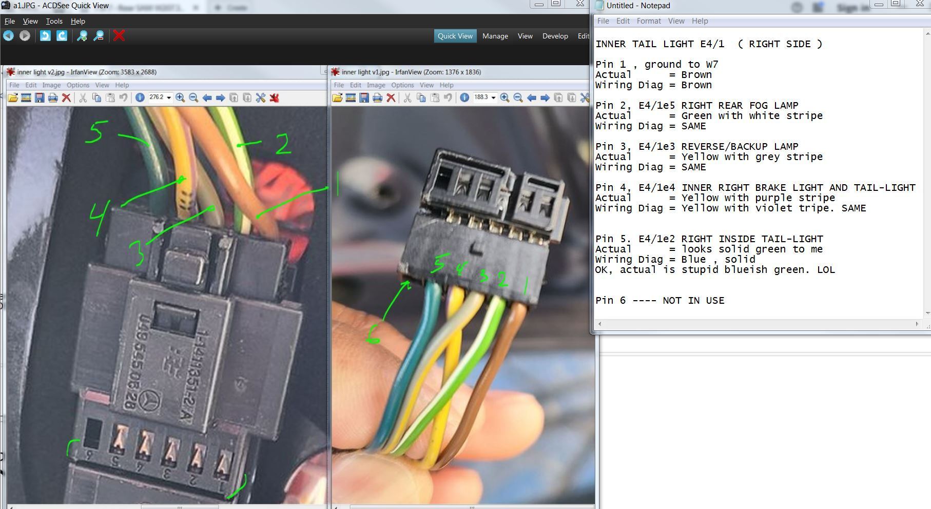Viewport: 931px width, 509px height.
Task: Open file icon in inner light v2 window
Action: point(13,97)
